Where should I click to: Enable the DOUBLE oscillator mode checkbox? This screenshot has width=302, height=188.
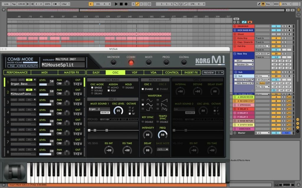[x=92, y=91]
